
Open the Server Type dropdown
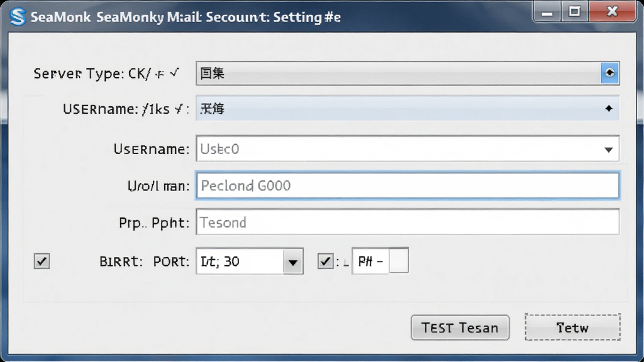pos(408,74)
